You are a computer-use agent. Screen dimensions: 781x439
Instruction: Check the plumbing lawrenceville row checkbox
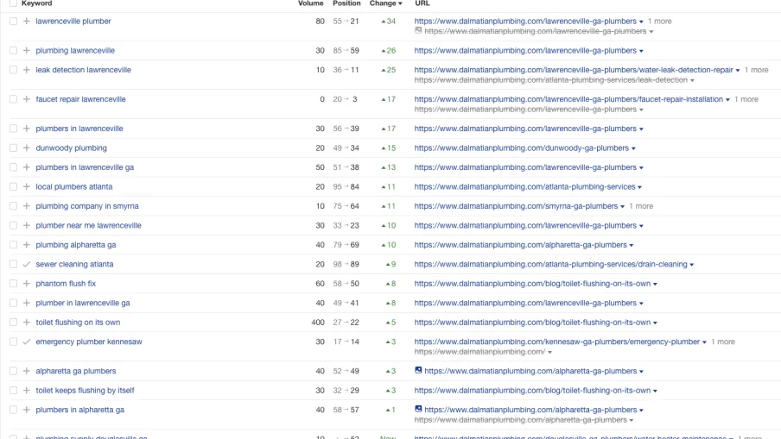tap(14, 51)
